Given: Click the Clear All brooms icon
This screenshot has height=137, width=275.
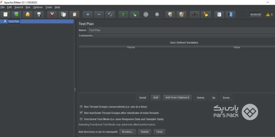Looking at the screenshot, I should coord(181,15).
